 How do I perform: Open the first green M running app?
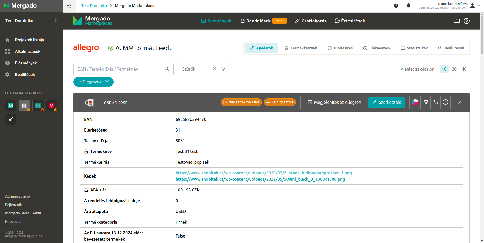pyautogui.click(x=11, y=106)
